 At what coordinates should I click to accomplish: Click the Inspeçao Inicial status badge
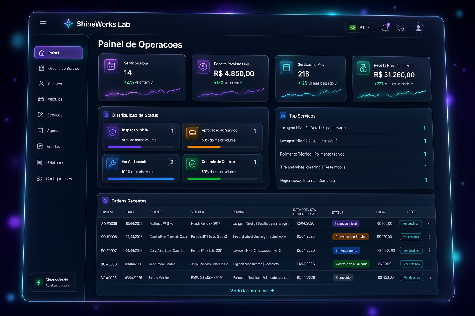346,224
